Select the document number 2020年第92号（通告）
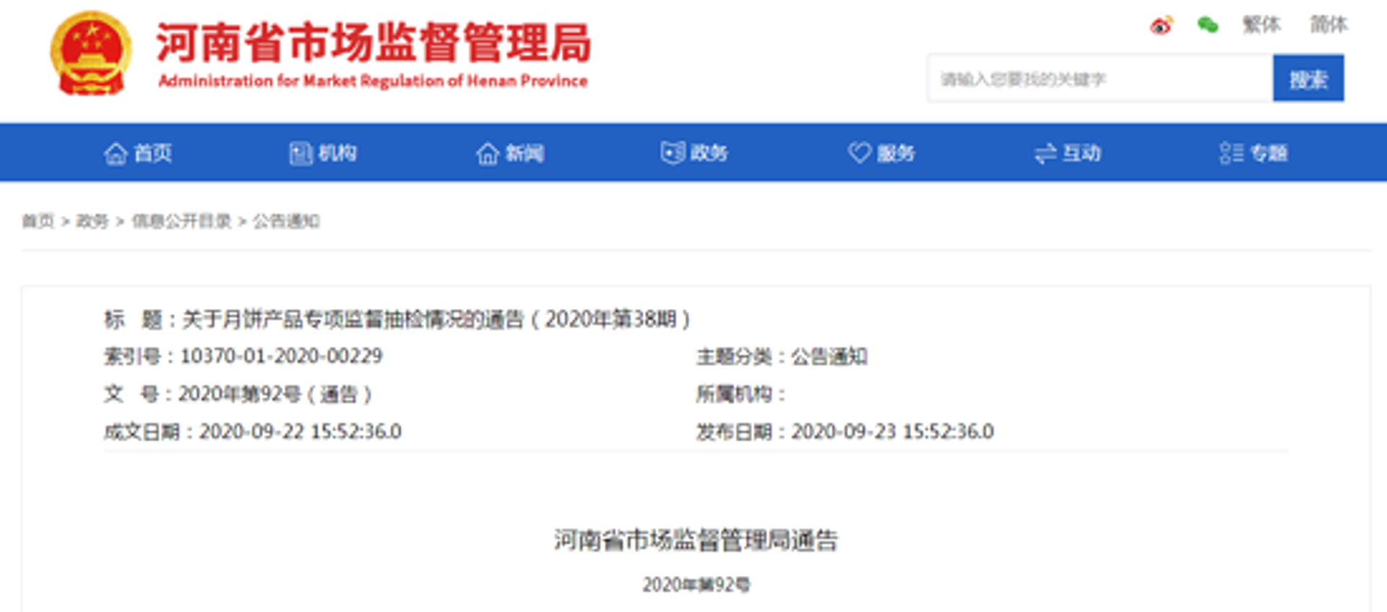This screenshot has height=612, width=1387. (x=275, y=394)
